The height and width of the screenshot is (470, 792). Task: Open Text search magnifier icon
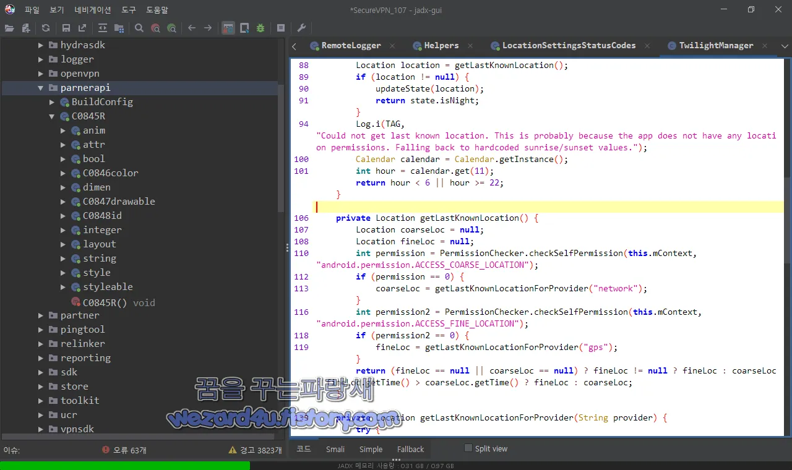click(139, 28)
